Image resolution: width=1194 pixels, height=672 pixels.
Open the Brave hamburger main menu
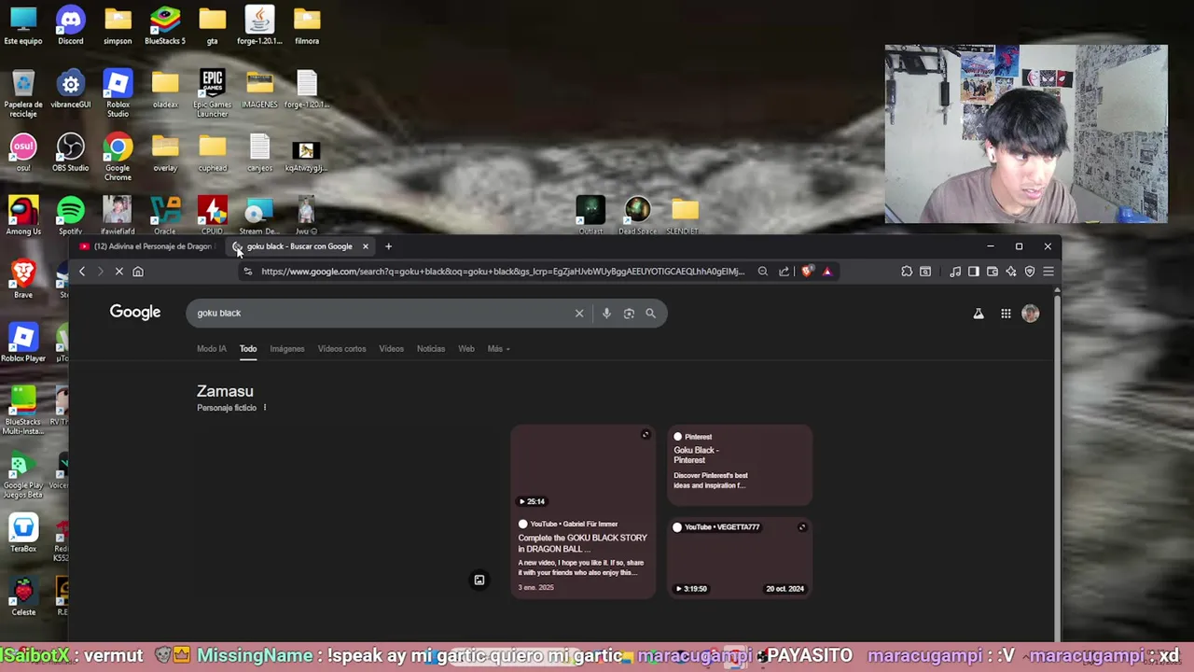(1048, 272)
